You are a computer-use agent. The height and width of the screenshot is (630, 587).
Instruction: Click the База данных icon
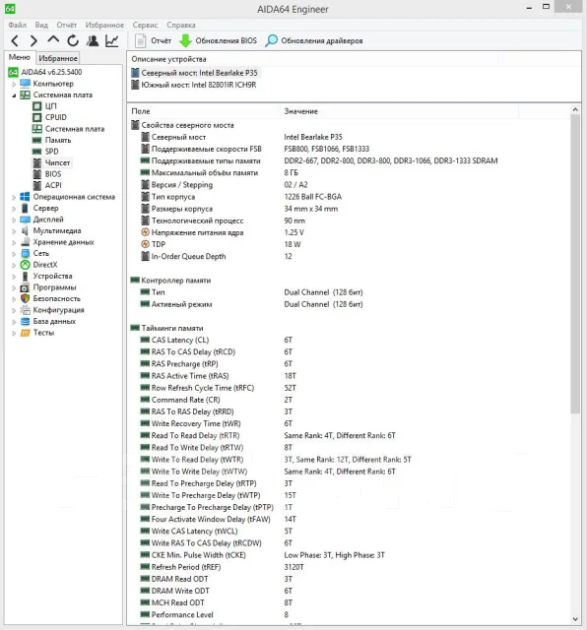(25, 321)
